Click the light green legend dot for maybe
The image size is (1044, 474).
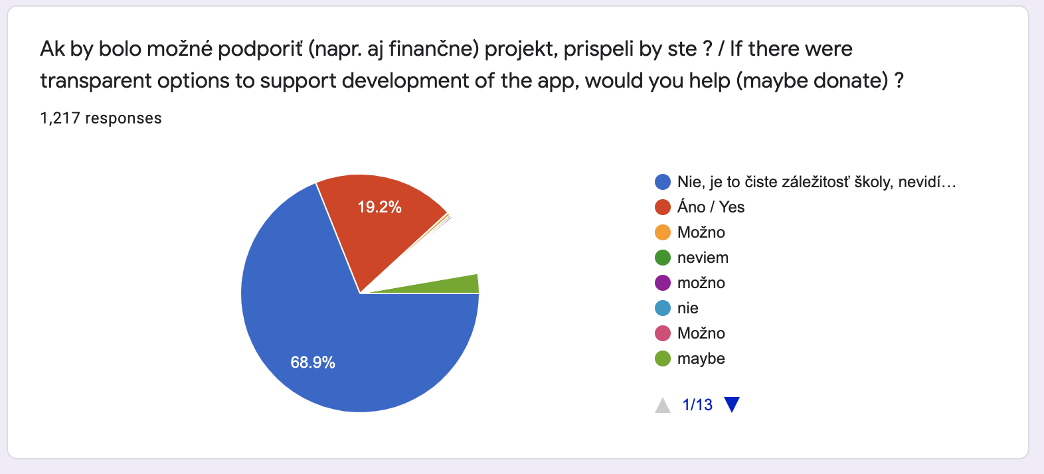click(x=663, y=358)
